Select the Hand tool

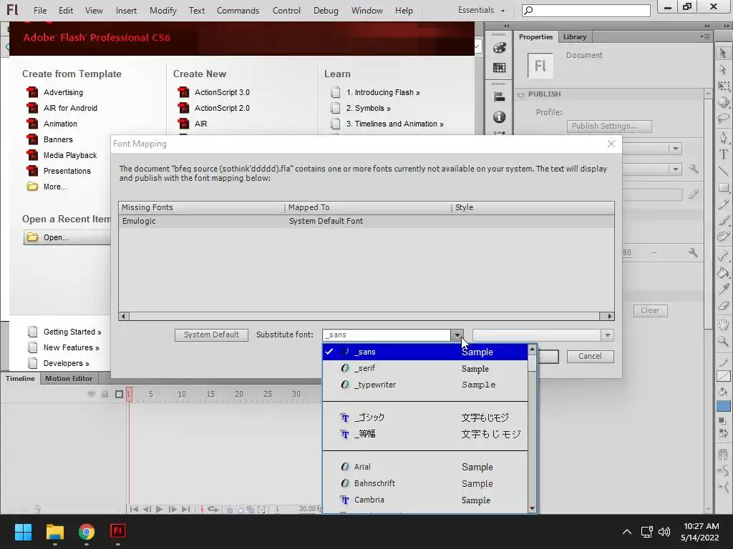click(x=723, y=325)
